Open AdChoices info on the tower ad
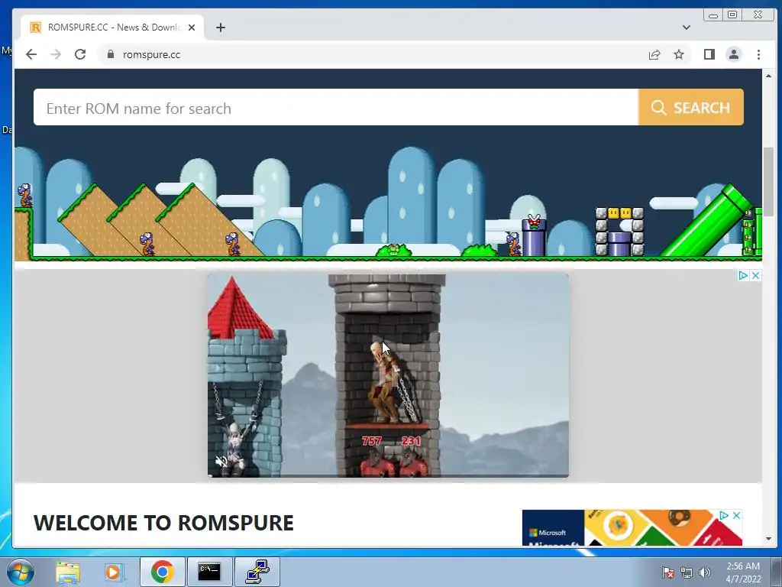The image size is (782, 587). (742, 275)
